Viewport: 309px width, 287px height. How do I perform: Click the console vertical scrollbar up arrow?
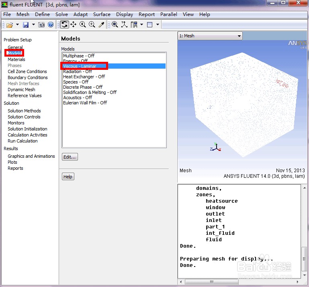pyautogui.click(x=305, y=188)
